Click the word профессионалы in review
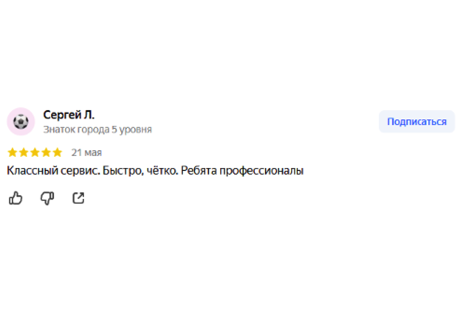 (x=261, y=171)
